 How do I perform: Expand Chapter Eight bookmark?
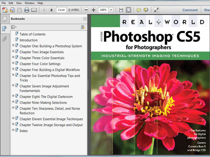pos(13,96)
